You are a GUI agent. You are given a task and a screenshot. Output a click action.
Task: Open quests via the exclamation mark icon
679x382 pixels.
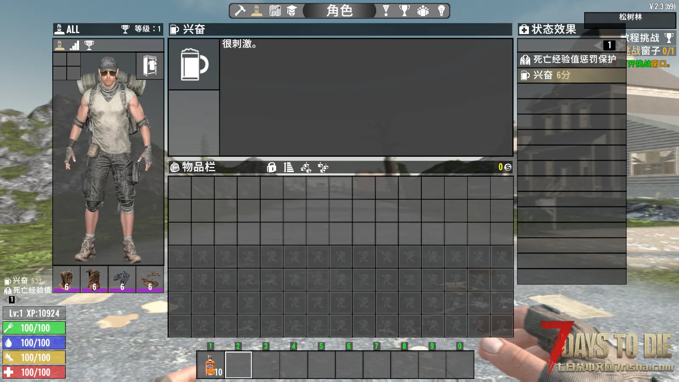click(386, 11)
